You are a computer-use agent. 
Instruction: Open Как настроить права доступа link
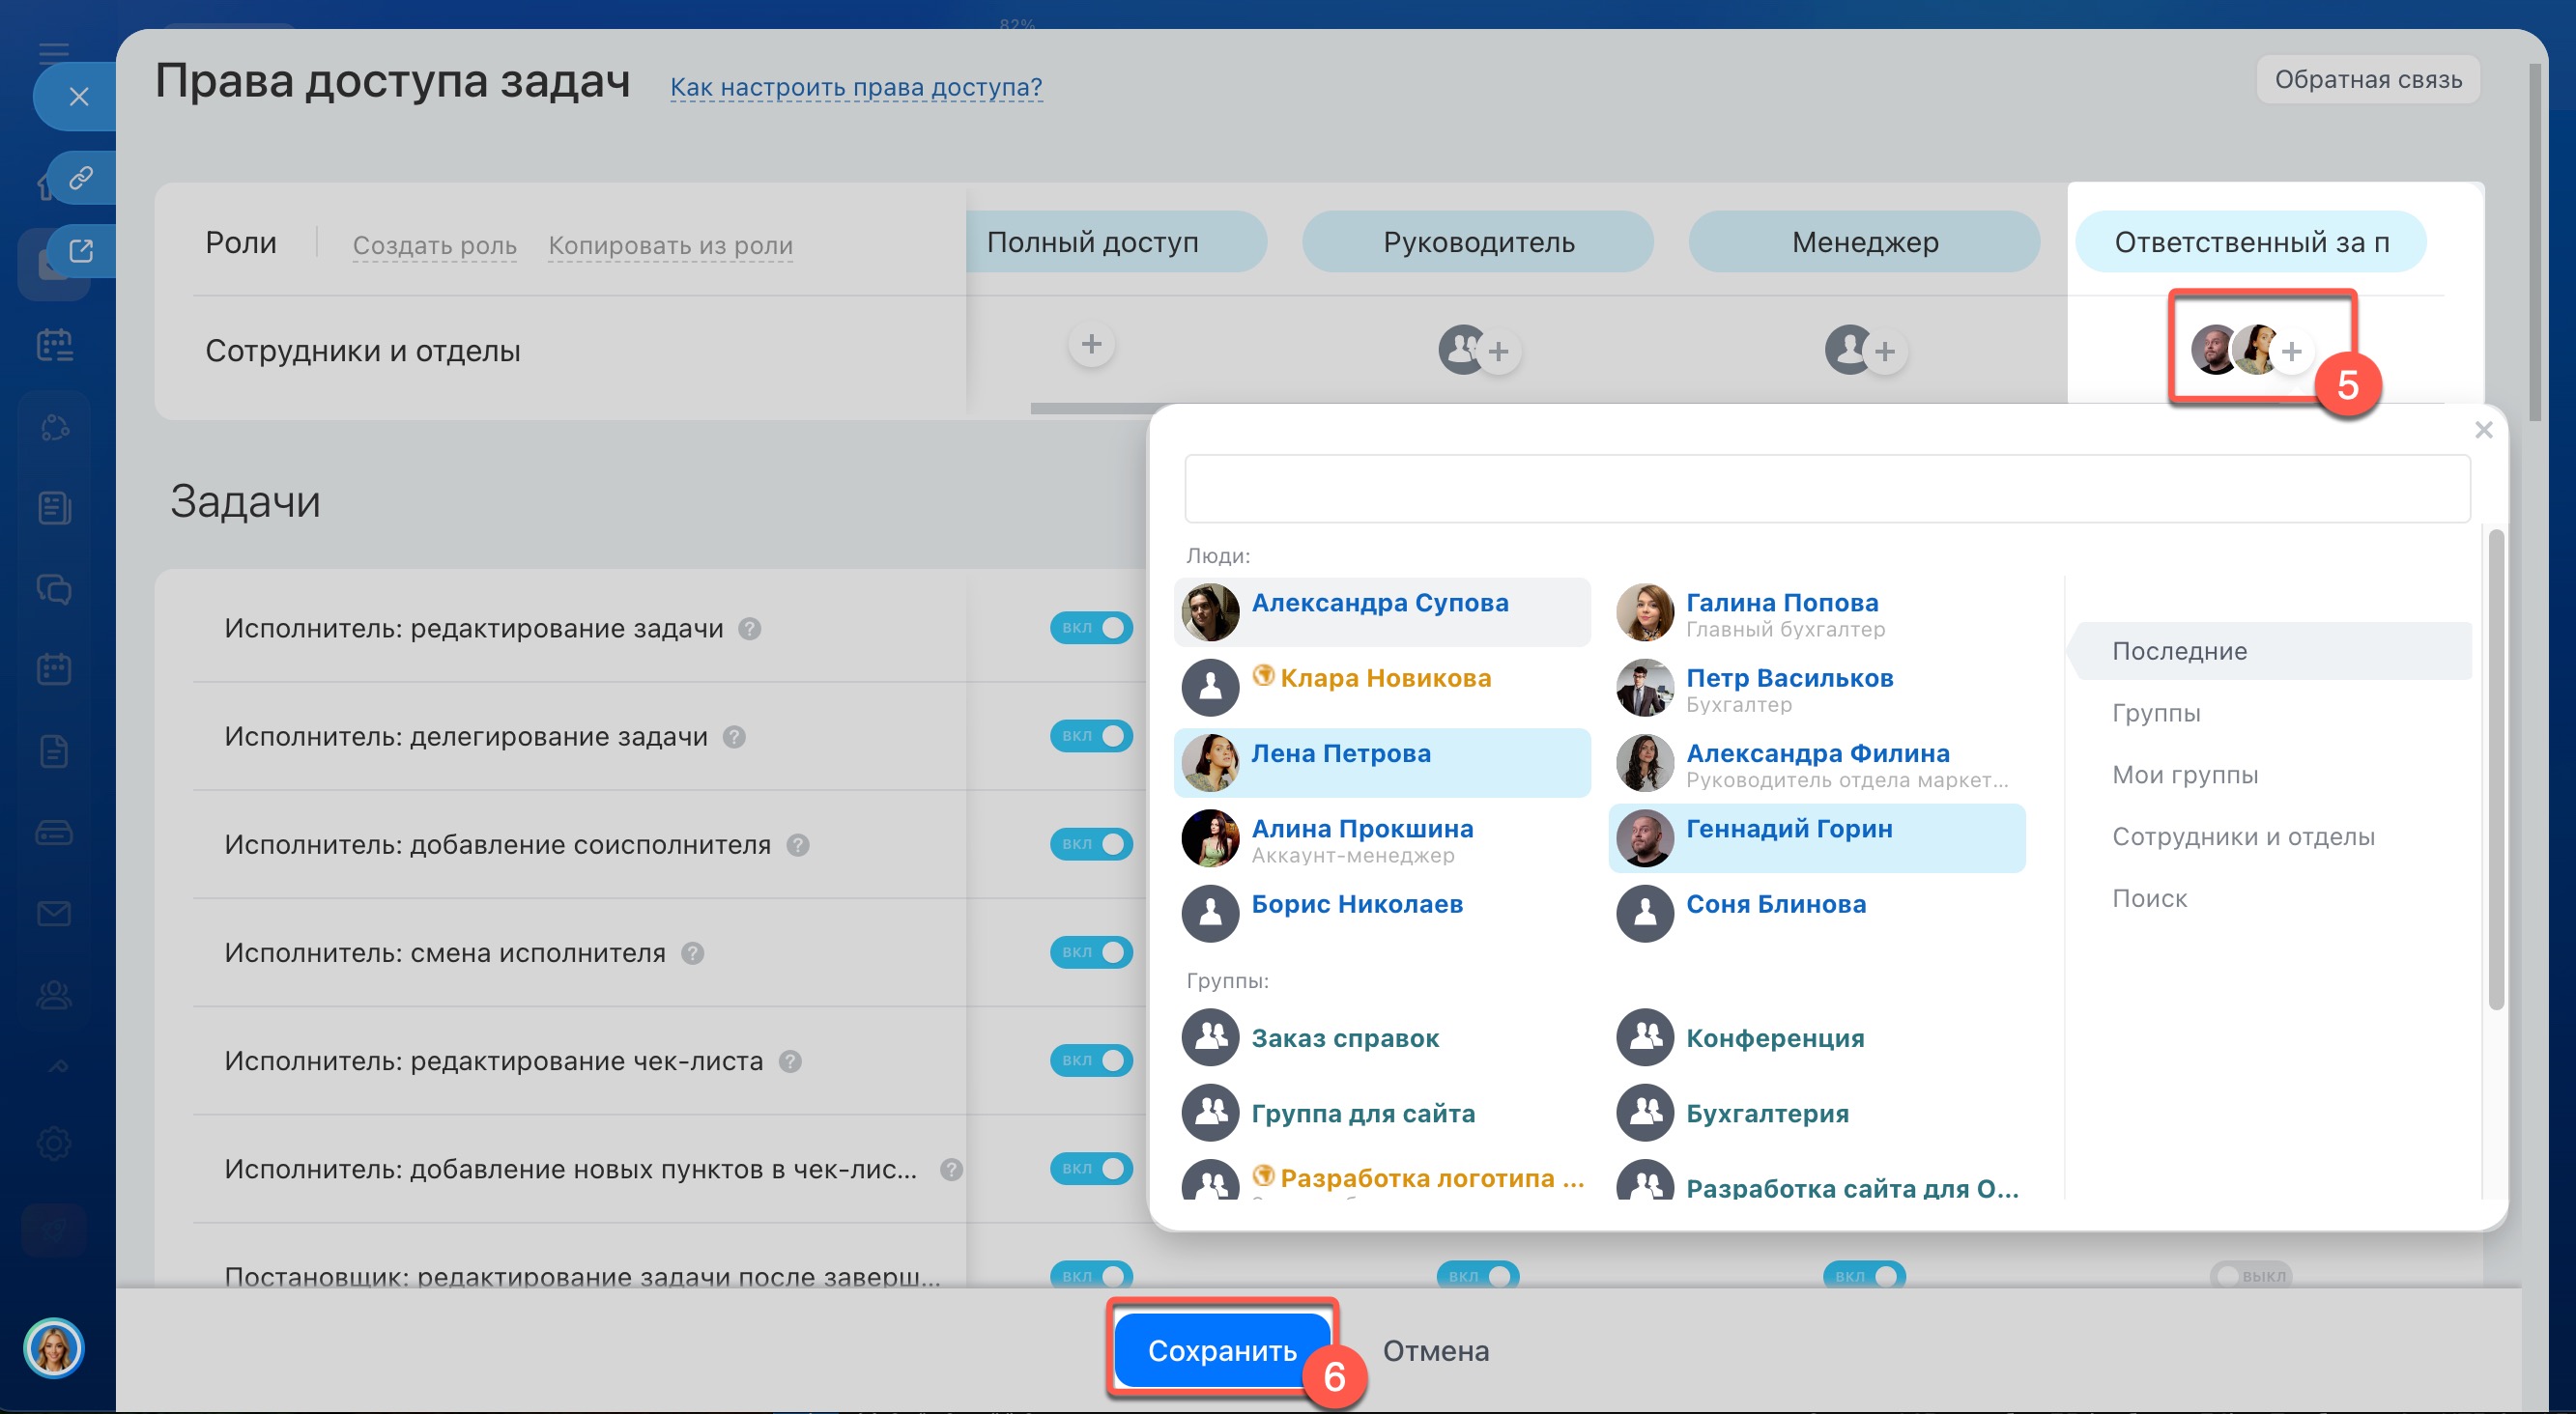click(855, 88)
